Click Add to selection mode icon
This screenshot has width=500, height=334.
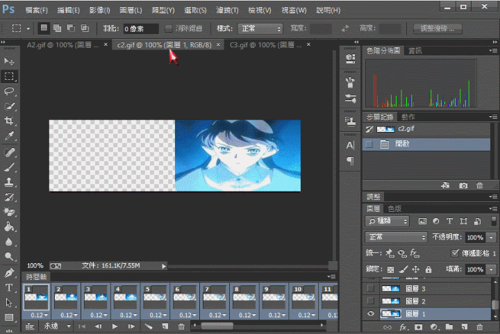tap(58, 28)
